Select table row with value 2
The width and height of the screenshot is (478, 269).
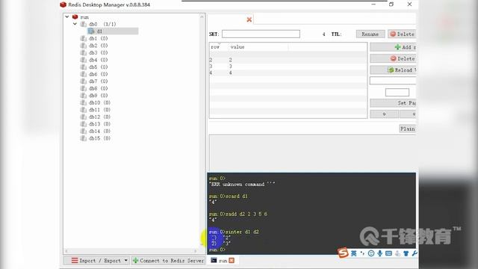288,60
